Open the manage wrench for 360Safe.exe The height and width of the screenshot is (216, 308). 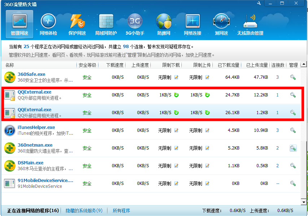click(x=293, y=77)
